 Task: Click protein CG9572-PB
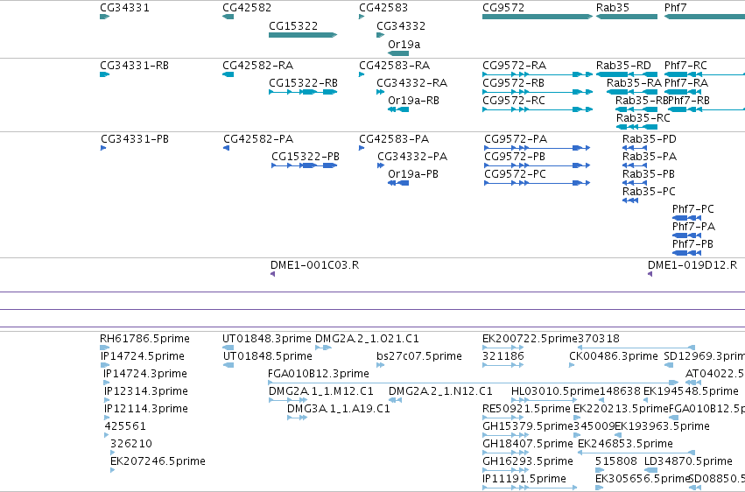click(x=515, y=157)
